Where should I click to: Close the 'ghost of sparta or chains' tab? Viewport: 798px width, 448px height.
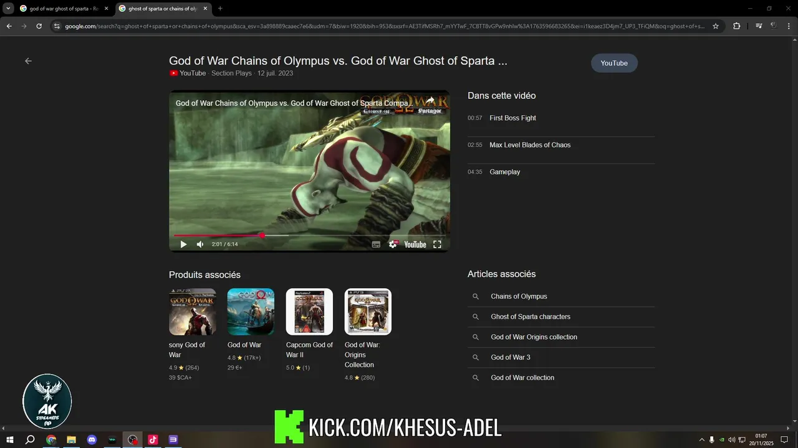click(205, 9)
